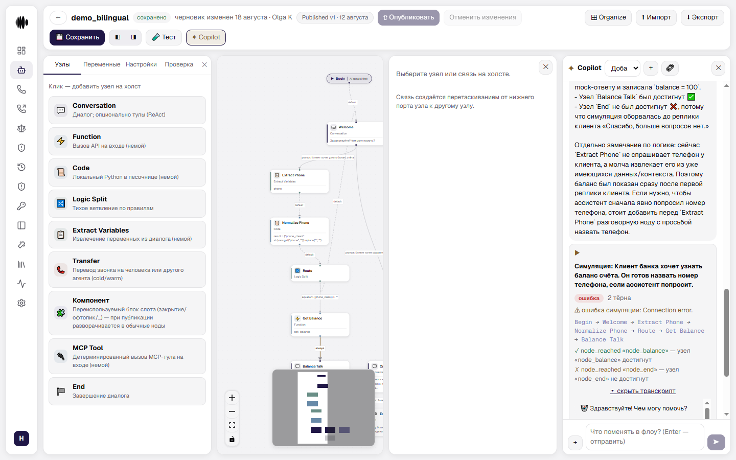Add a Transfer node
The image size is (736, 460).
pyautogui.click(x=127, y=269)
